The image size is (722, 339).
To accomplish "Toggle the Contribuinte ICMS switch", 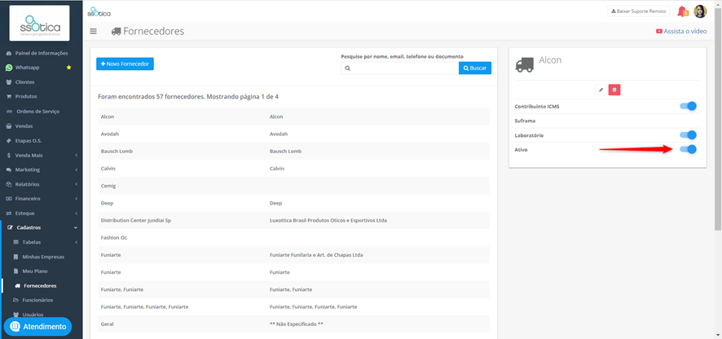I will (689, 107).
